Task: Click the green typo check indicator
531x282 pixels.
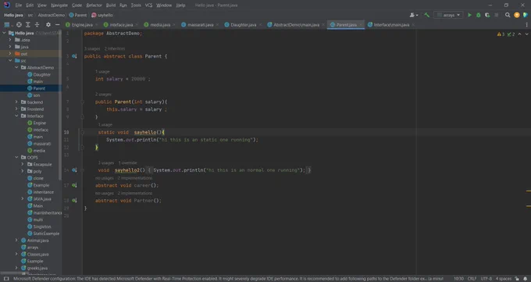Action: (511, 34)
